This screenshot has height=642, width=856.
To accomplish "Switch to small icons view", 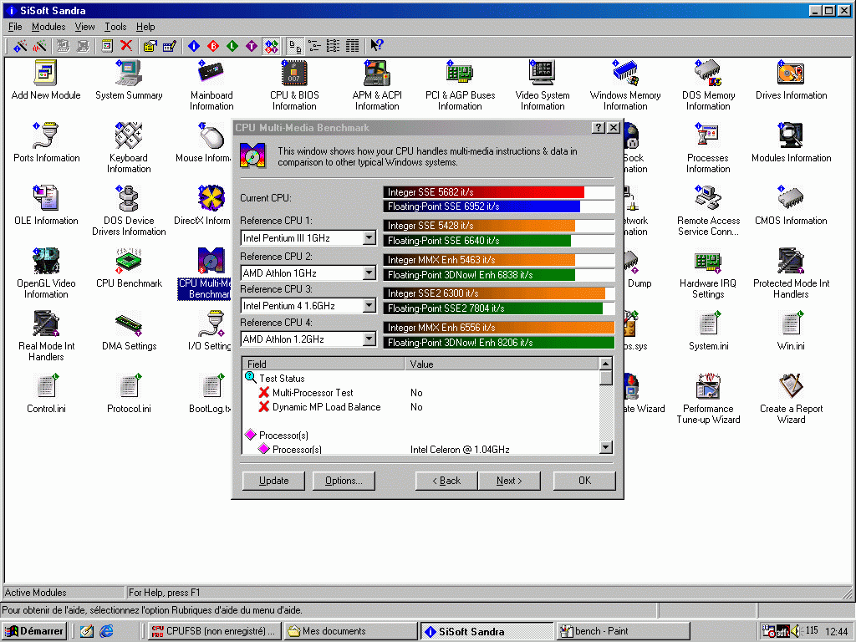I will tap(314, 46).
